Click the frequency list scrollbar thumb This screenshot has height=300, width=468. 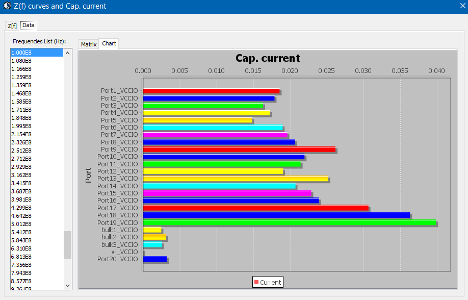coord(68,245)
